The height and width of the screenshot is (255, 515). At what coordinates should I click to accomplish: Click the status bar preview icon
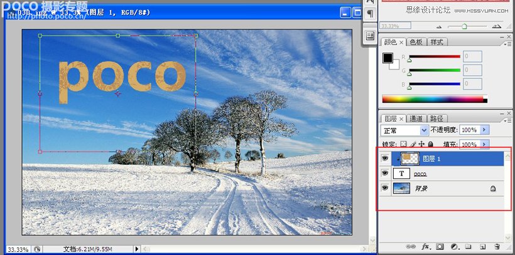(37, 249)
